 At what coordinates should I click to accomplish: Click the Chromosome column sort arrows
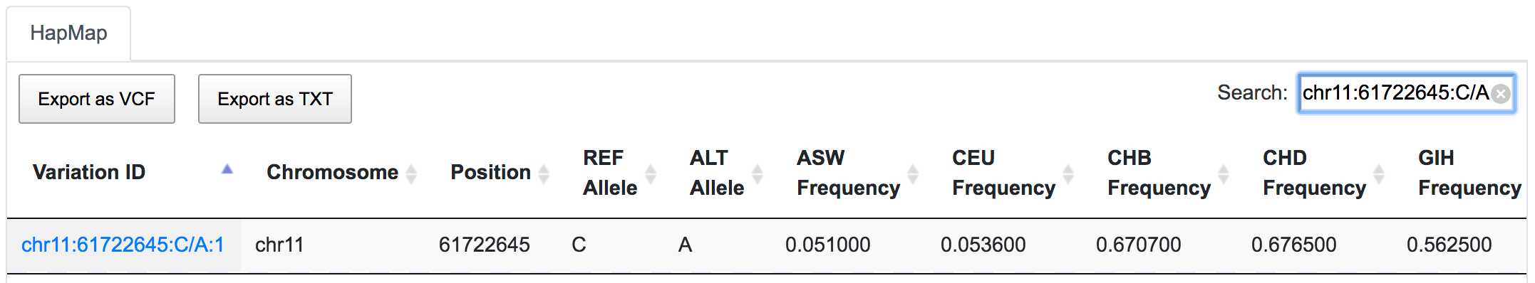tap(411, 173)
